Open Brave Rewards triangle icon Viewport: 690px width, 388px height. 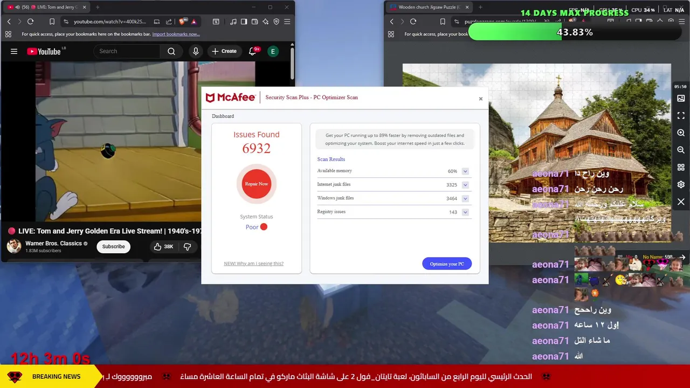[194, 22]
